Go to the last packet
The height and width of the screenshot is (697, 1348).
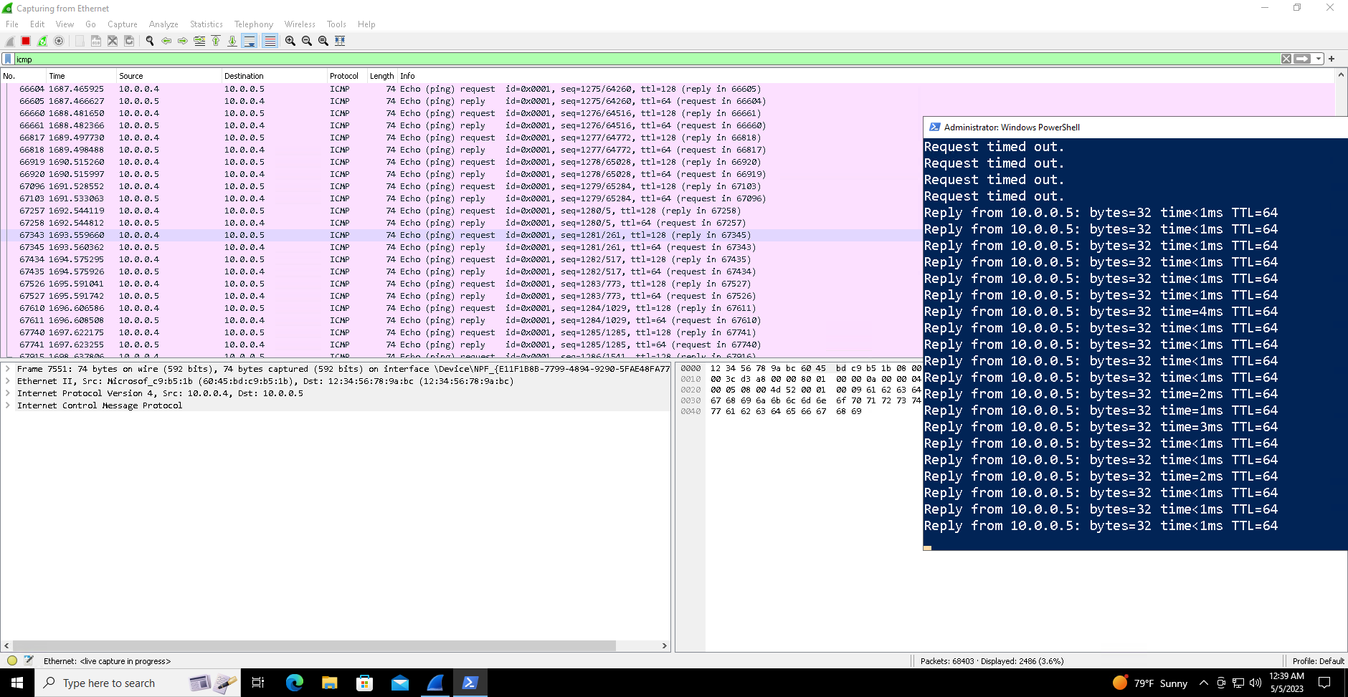point(233,41)
